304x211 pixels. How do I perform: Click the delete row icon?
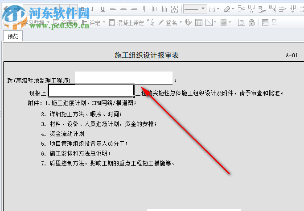point(262,9)
